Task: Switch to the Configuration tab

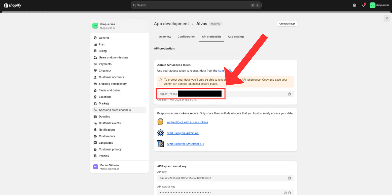Action: 186,37
